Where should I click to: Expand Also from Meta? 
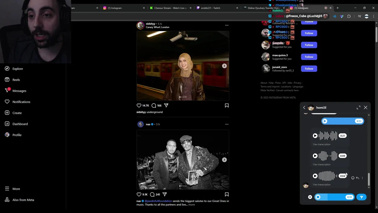(x=19, y=200)
